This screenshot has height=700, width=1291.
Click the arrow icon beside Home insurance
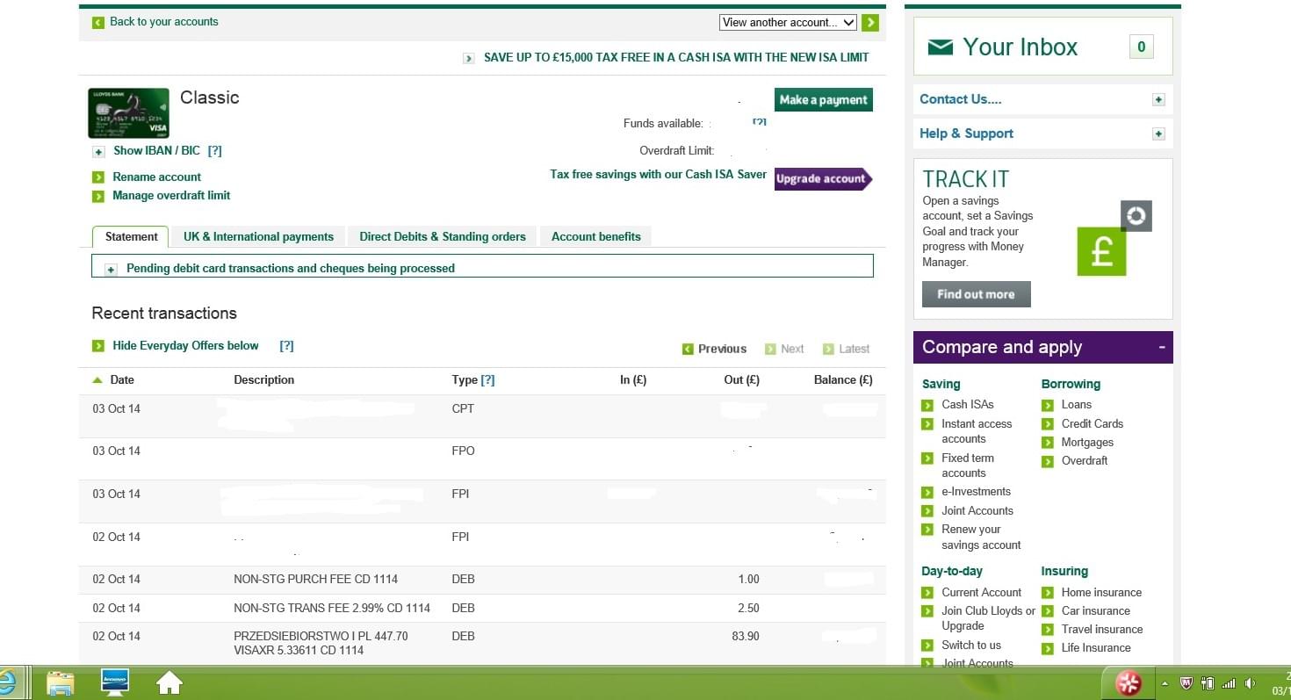(1048, 593)
